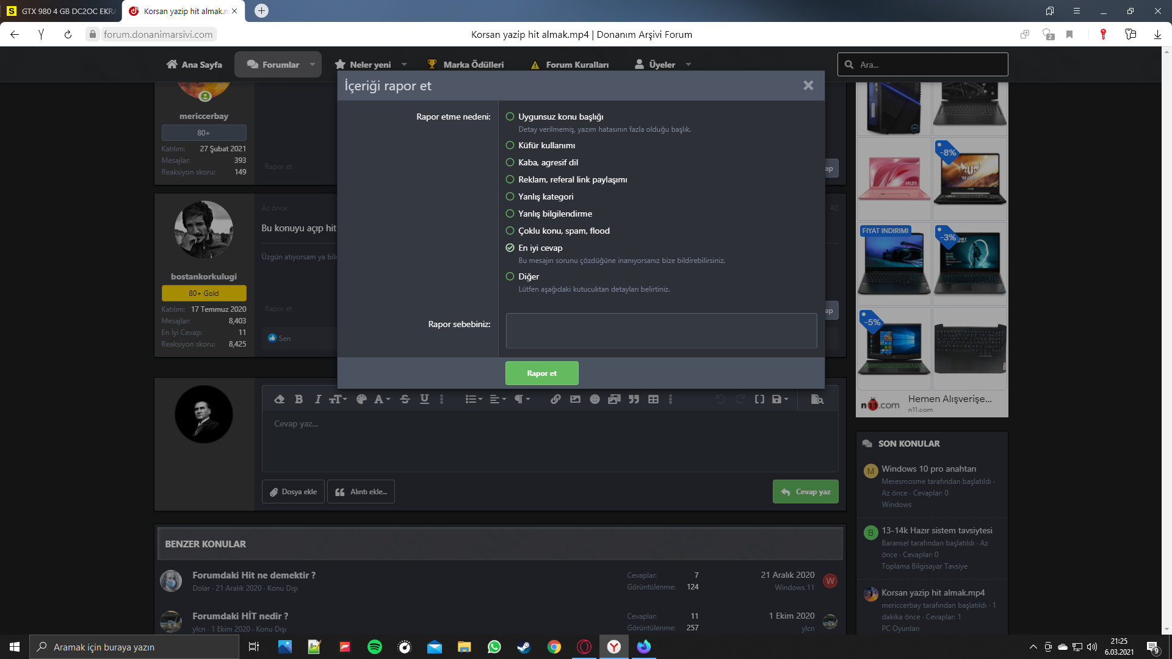Image resolution: width=1172 pixels, height=659 pixels.
Task: Click the 'Rapor sebebiniz' text field
Action: point(661,331)
